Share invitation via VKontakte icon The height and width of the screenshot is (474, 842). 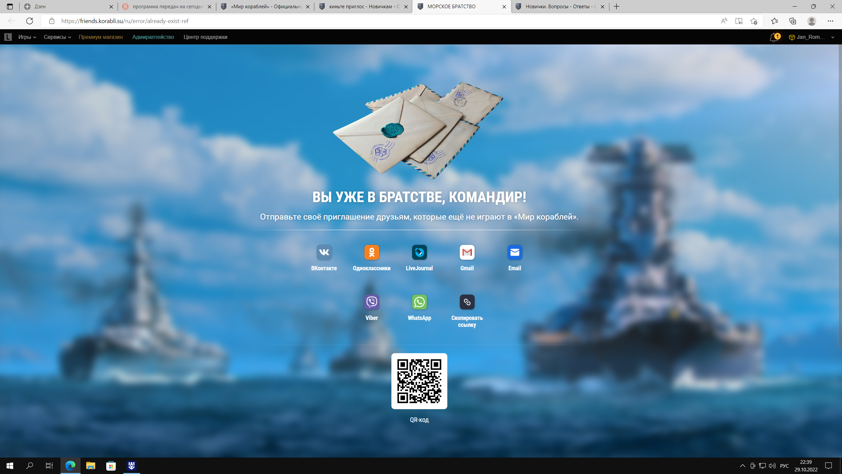click(x=324, y=252)
